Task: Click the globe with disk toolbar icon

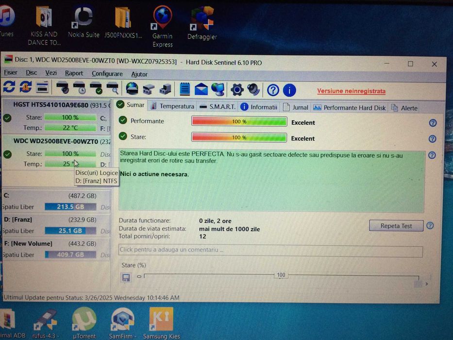Action: click(132, 88)
